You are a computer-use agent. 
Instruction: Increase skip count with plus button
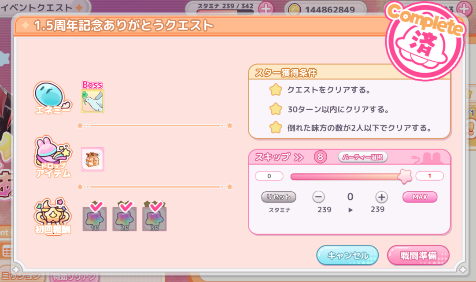coord(382,197)
